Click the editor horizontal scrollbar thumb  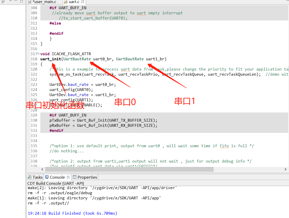click(x=129, y=169)
